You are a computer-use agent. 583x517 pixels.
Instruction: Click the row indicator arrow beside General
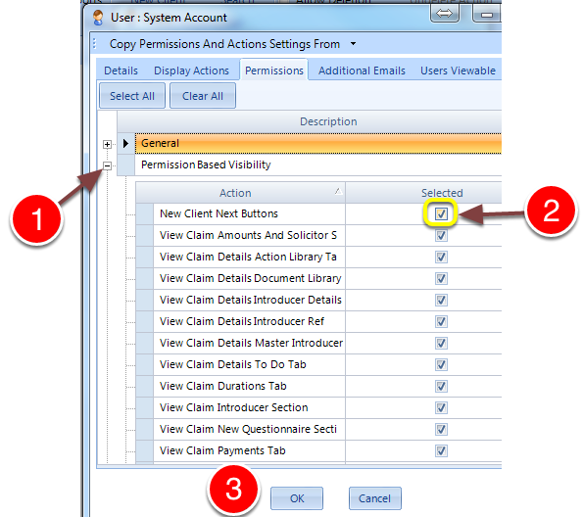pyautogui.click(x=125, y=143)
